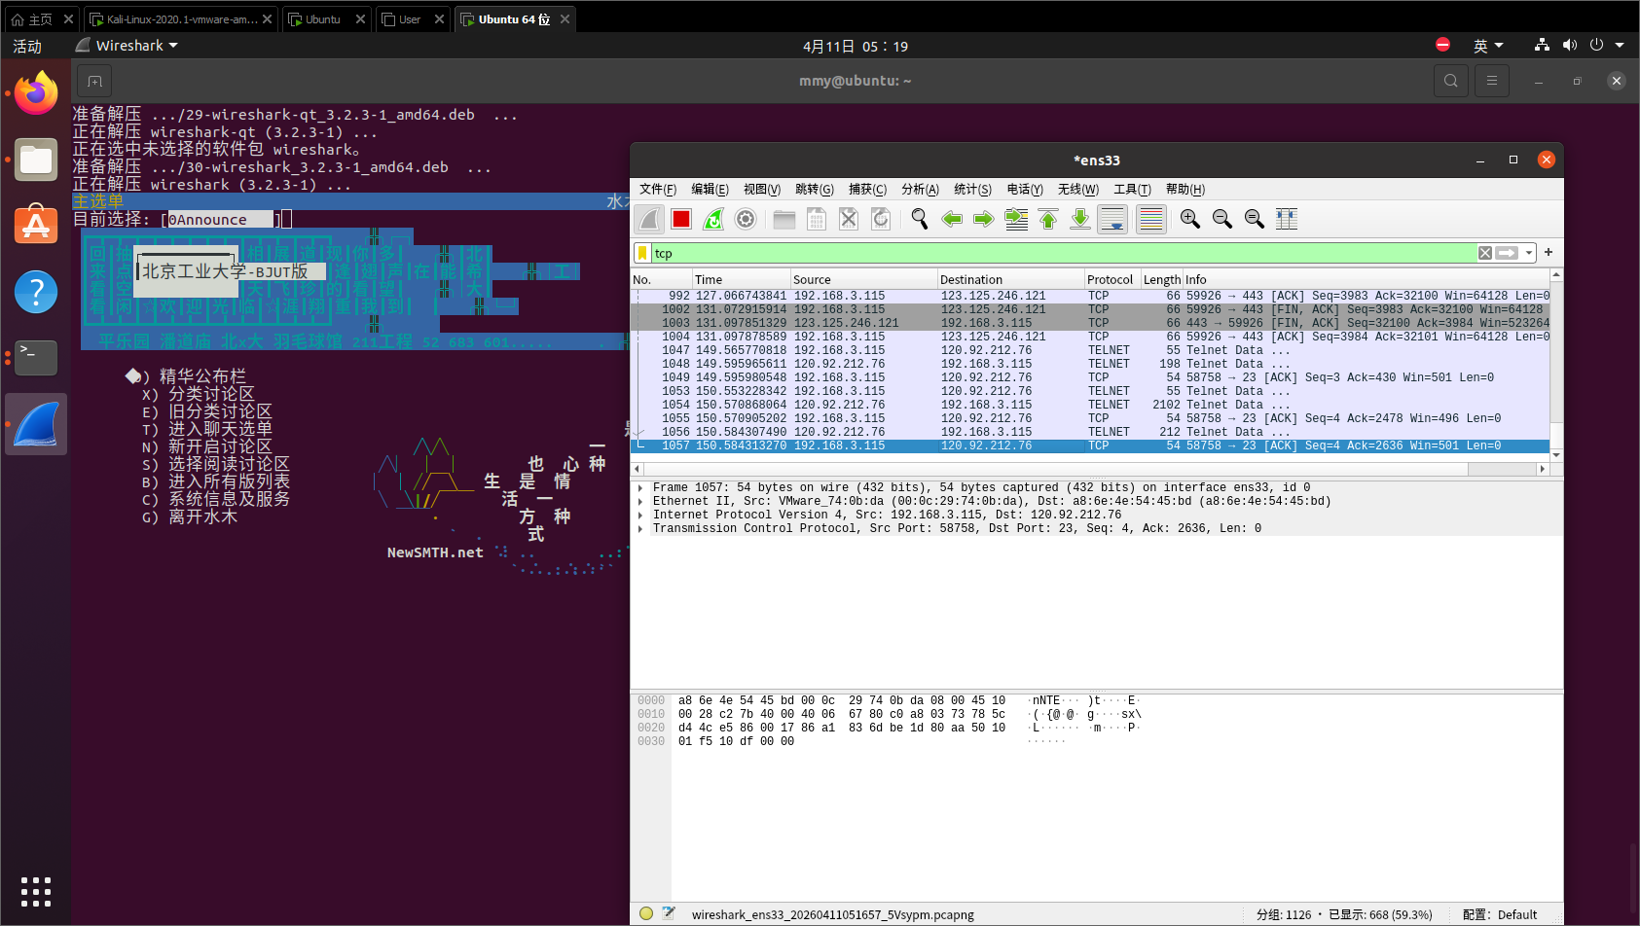Open a capture file from toolbar
1640x926 pixels.
tap(784, 219)
